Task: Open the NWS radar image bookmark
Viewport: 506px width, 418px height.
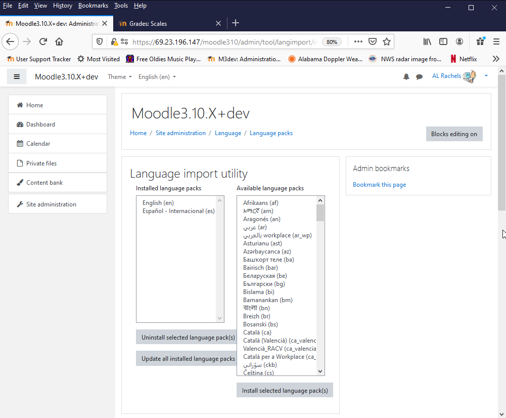Action: [405, 59]
